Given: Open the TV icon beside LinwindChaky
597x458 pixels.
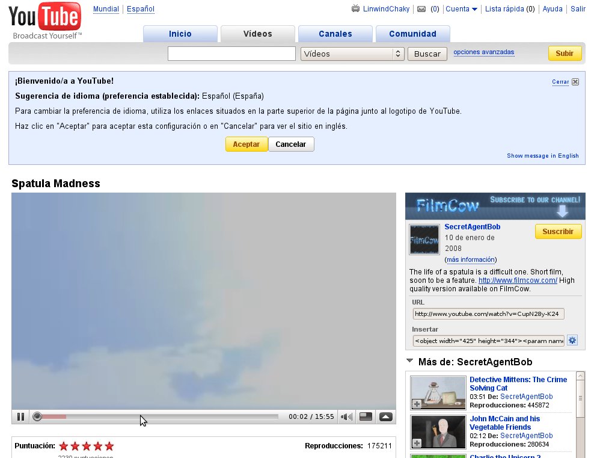Looking at the screenshot, I should [355, 8].
